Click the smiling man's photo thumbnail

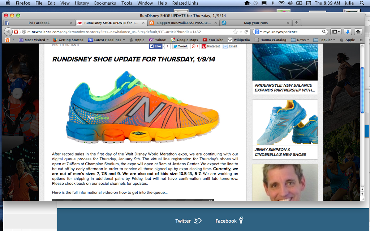(285, 182)
